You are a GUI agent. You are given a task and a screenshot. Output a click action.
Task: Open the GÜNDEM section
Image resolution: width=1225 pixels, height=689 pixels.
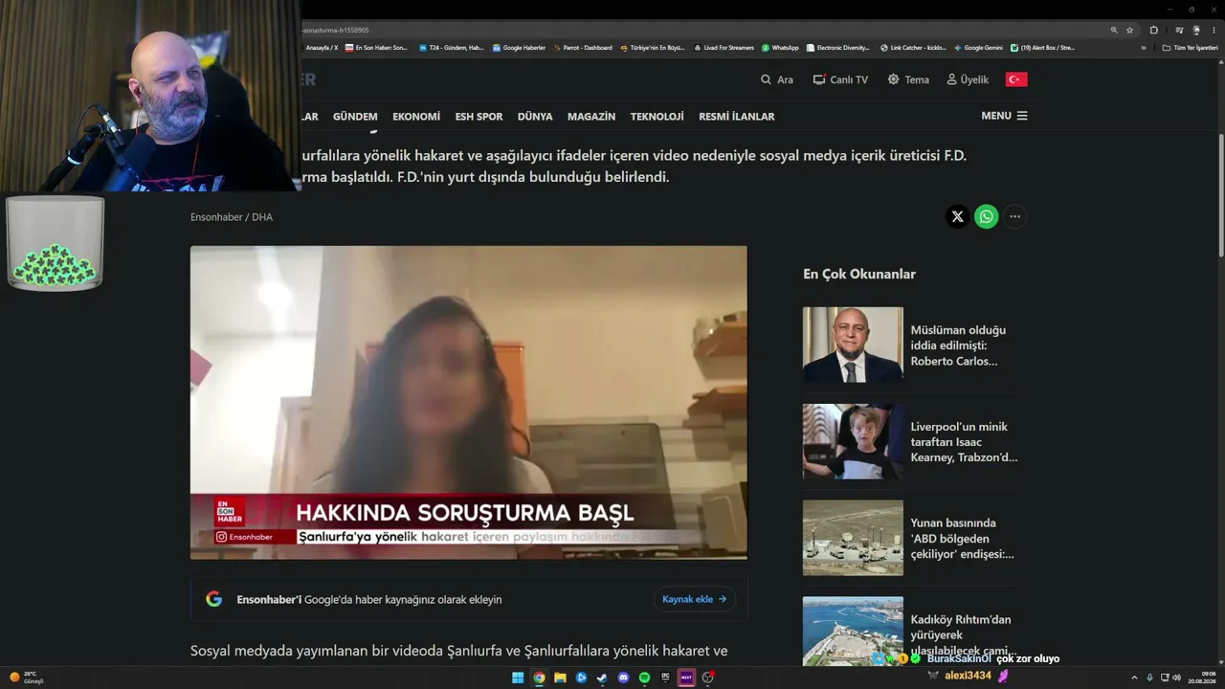point(355,116)
